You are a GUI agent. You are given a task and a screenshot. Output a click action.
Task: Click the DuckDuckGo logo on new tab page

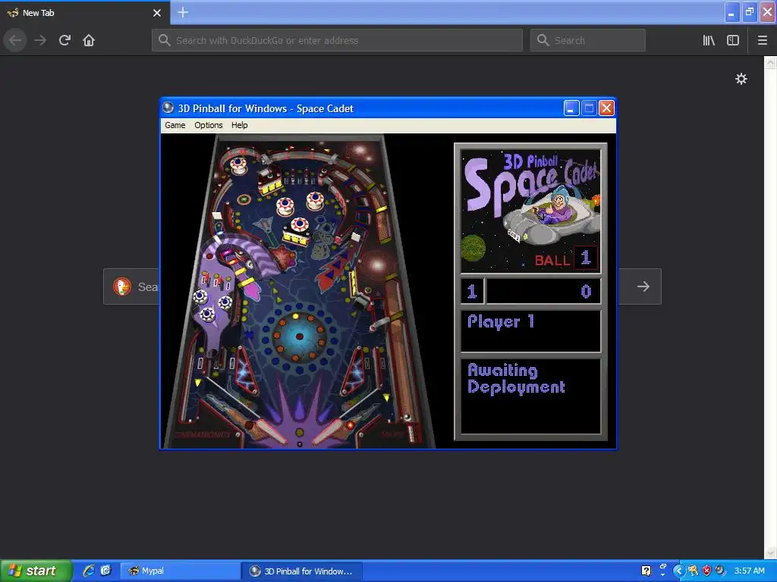(x=122, y=286)
